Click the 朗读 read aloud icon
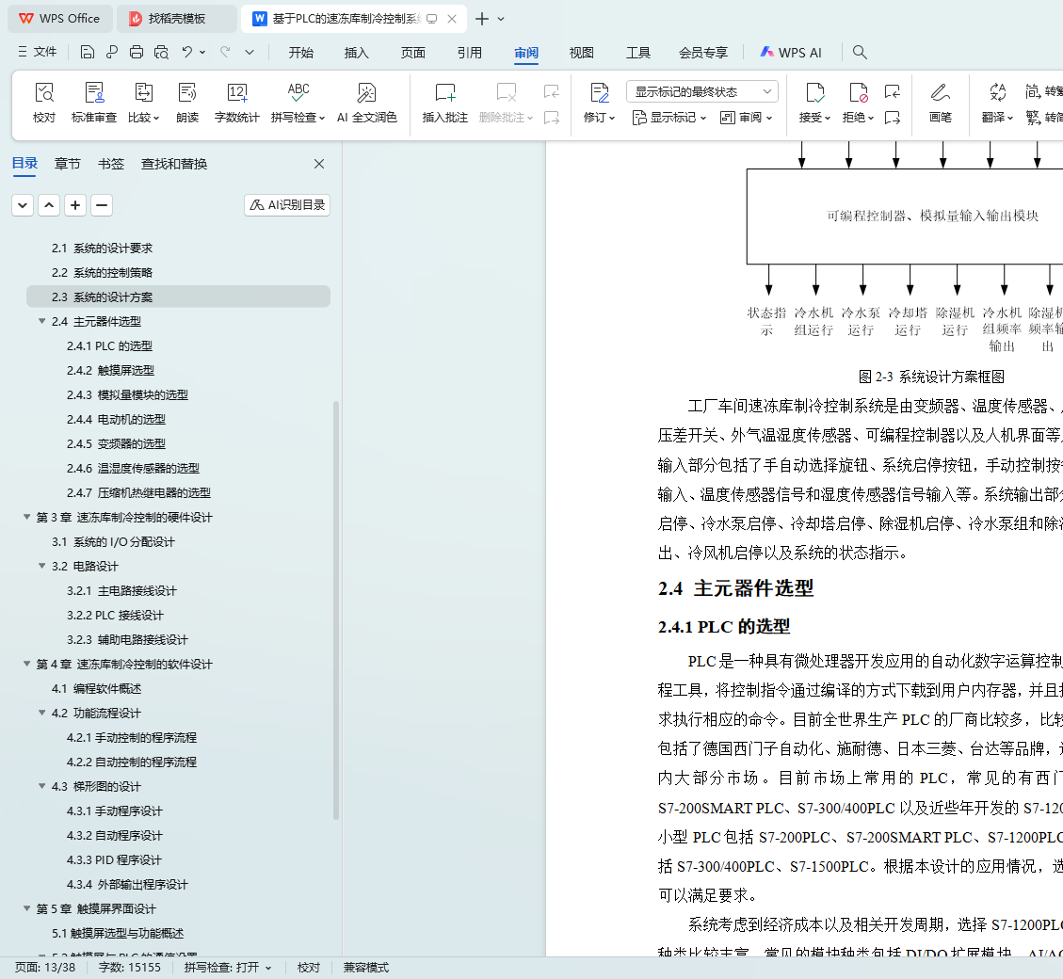This screenshot has width=1063, height=979. coord(187,103)
